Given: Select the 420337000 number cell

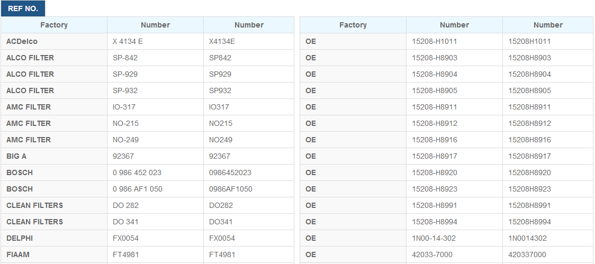Looking at the screenshot, I should click(x=547, y=254).
